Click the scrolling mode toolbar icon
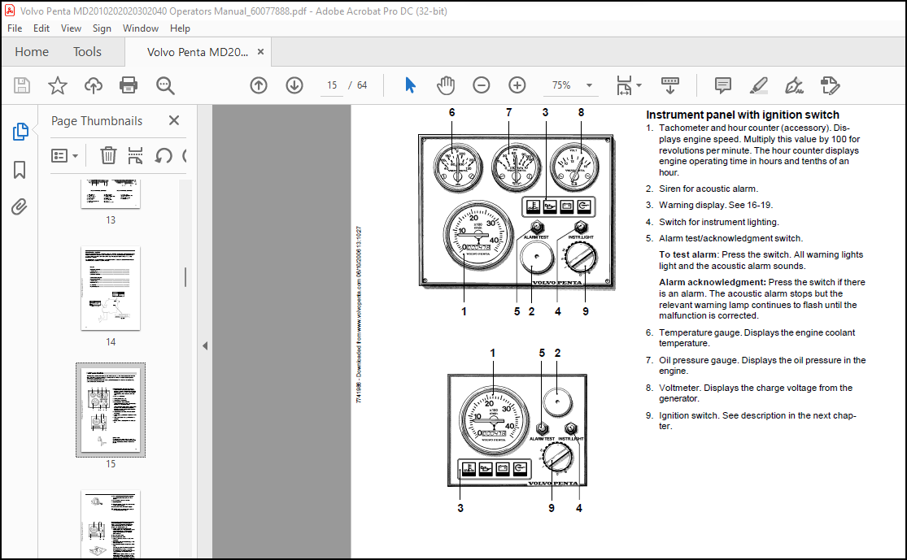 click(669, 85)
